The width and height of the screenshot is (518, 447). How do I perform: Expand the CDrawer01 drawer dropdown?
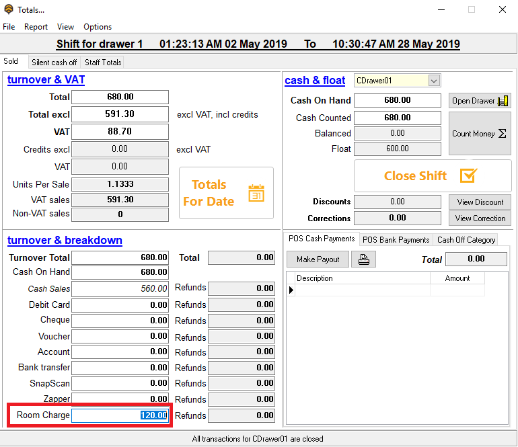pos(434,81)
